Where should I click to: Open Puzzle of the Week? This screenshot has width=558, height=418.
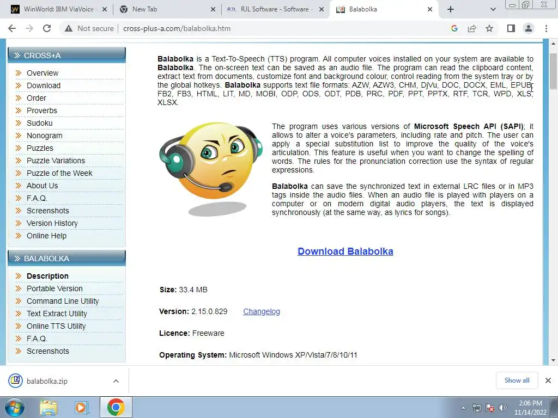(x=59, y=173)
